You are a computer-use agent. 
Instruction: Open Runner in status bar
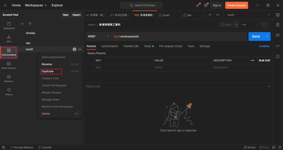pyautogui.click(x=250, y=147)
